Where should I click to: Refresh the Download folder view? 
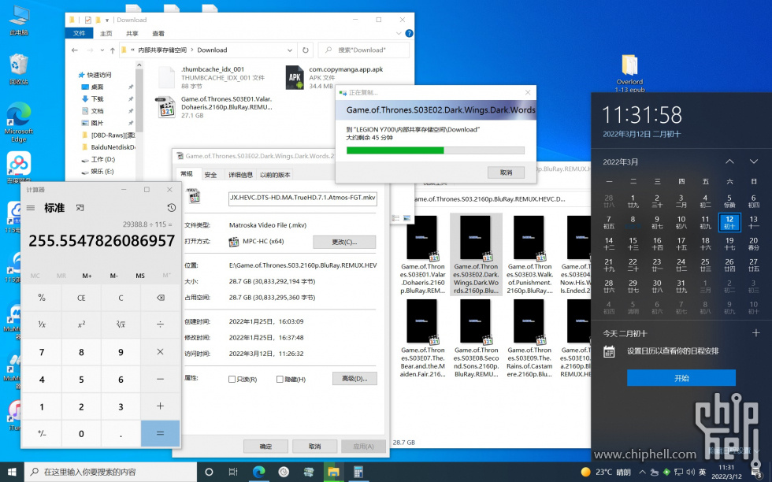coord(306,50)
